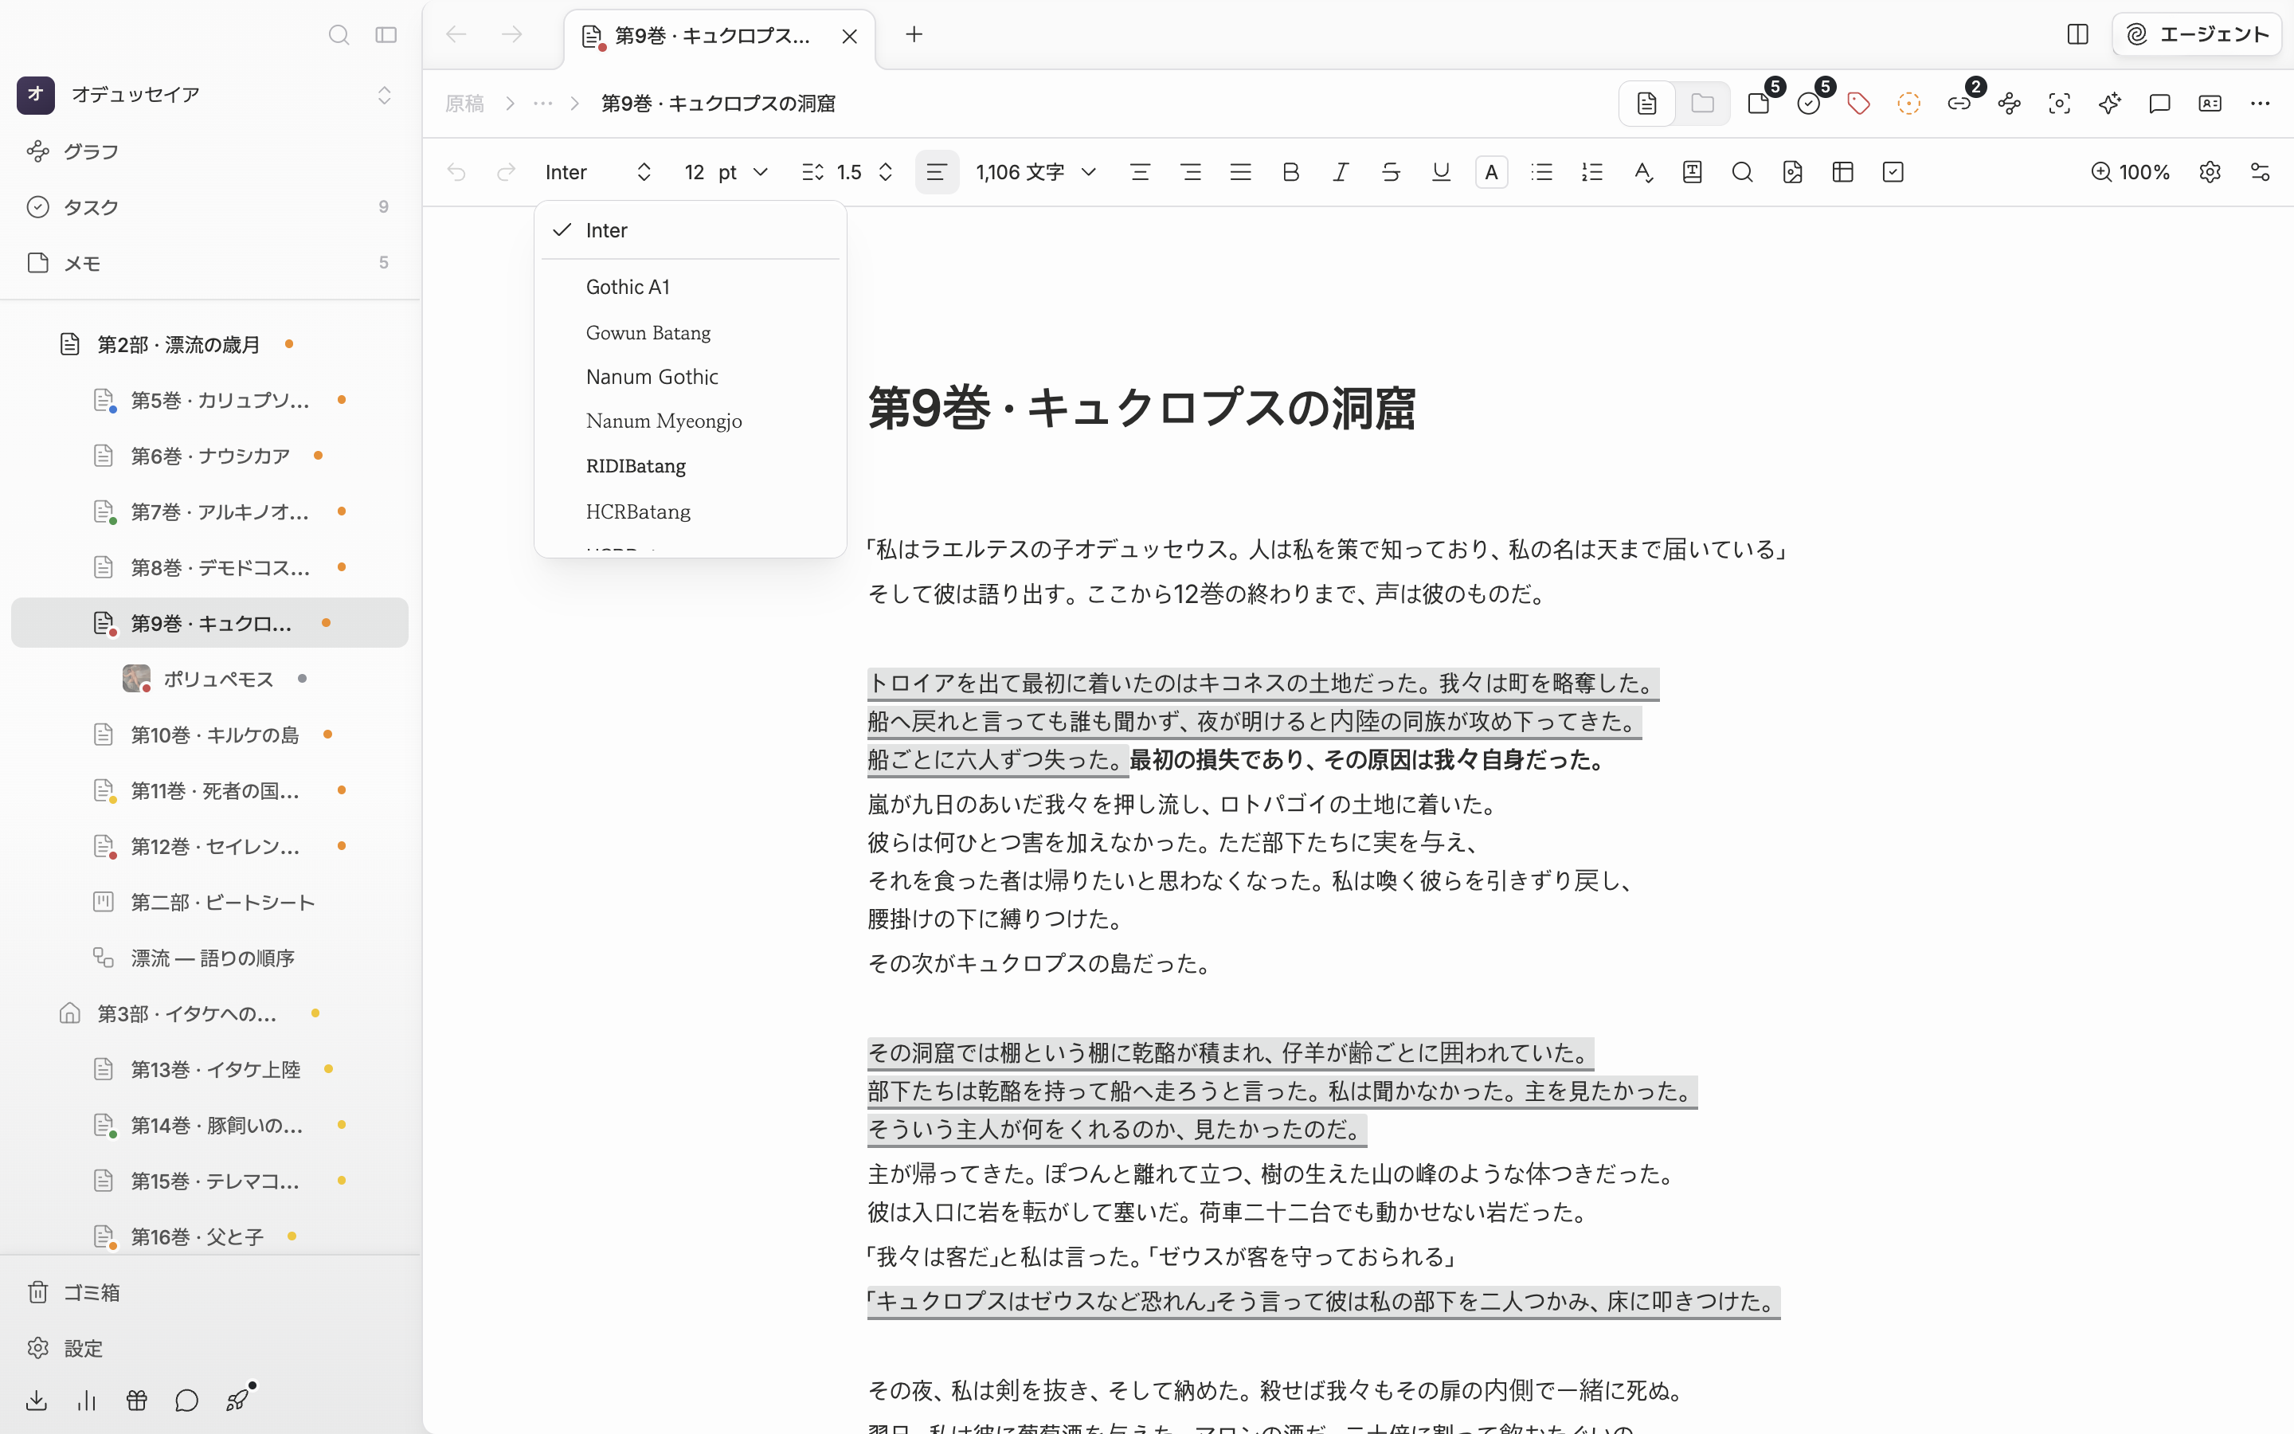Apply underline formatting
This screenshot has width=2294, height=1434.
1441,171
